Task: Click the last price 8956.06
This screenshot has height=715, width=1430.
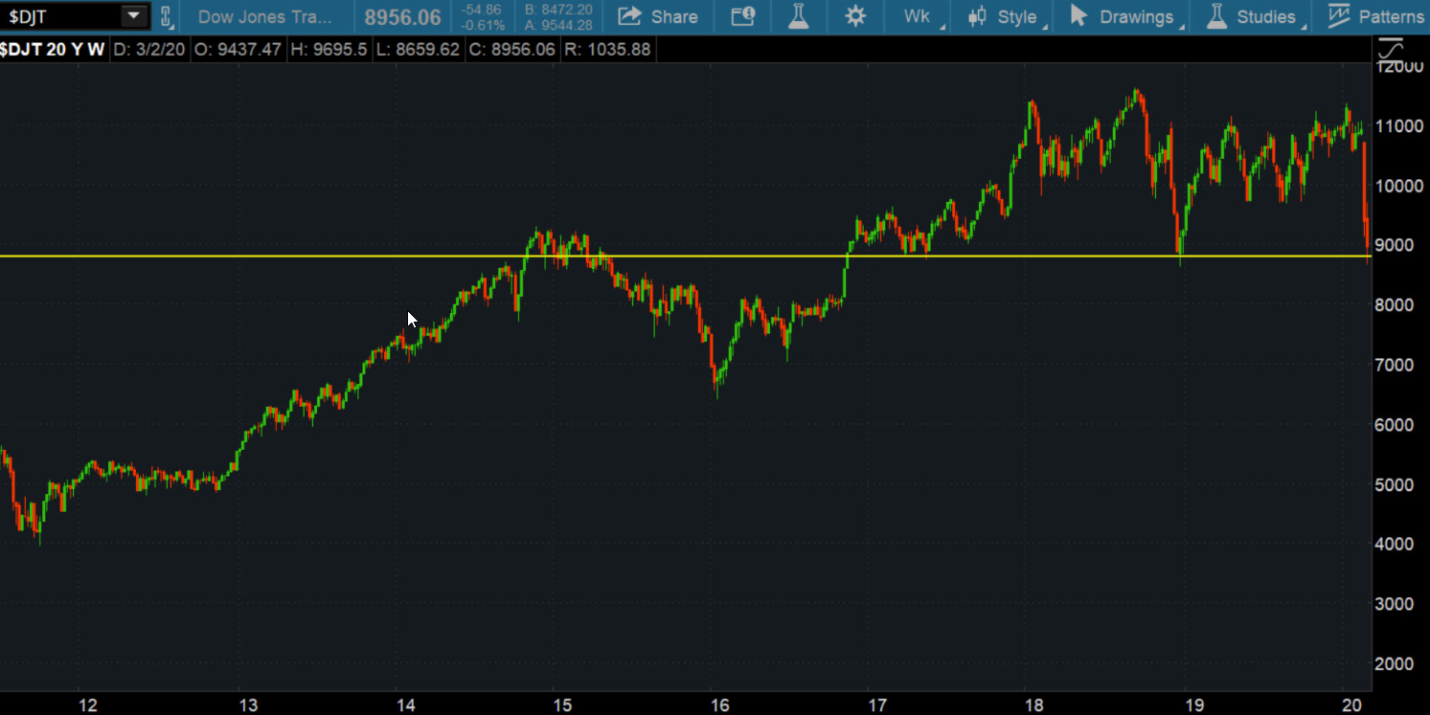Action: click(402, 17)
